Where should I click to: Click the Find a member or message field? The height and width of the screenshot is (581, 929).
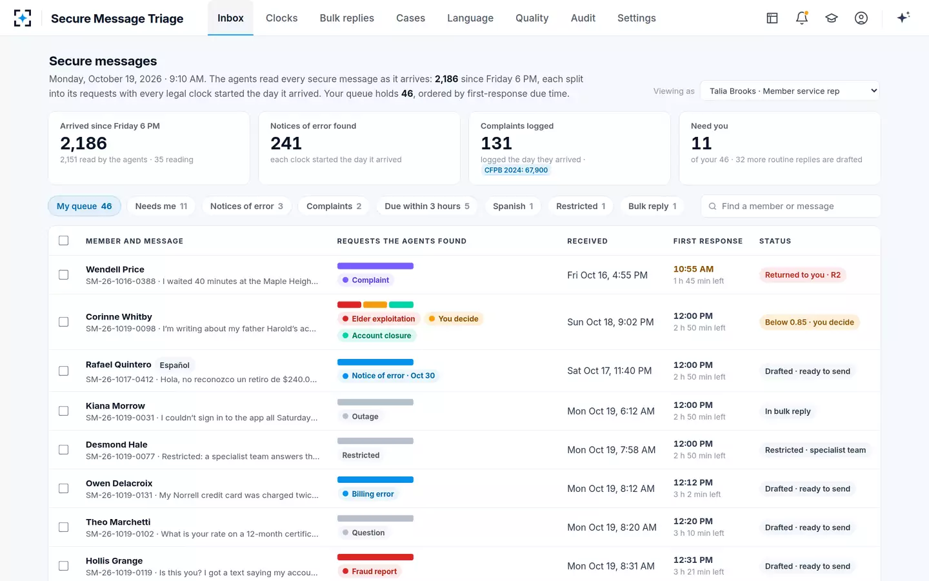(x=791, y=207)
